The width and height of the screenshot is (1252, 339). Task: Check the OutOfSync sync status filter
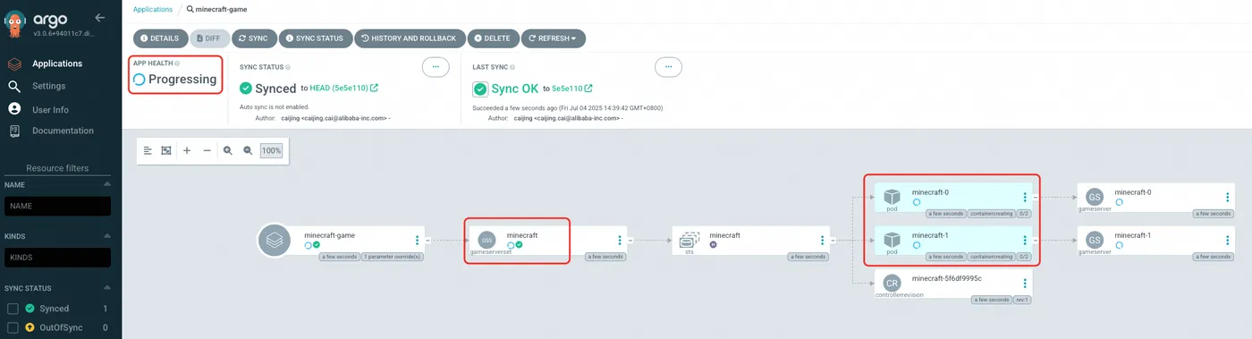[13, 328]
